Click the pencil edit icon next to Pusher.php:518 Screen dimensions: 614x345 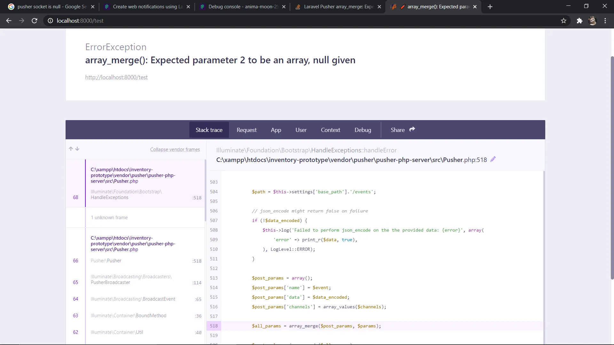pos(493,159)
